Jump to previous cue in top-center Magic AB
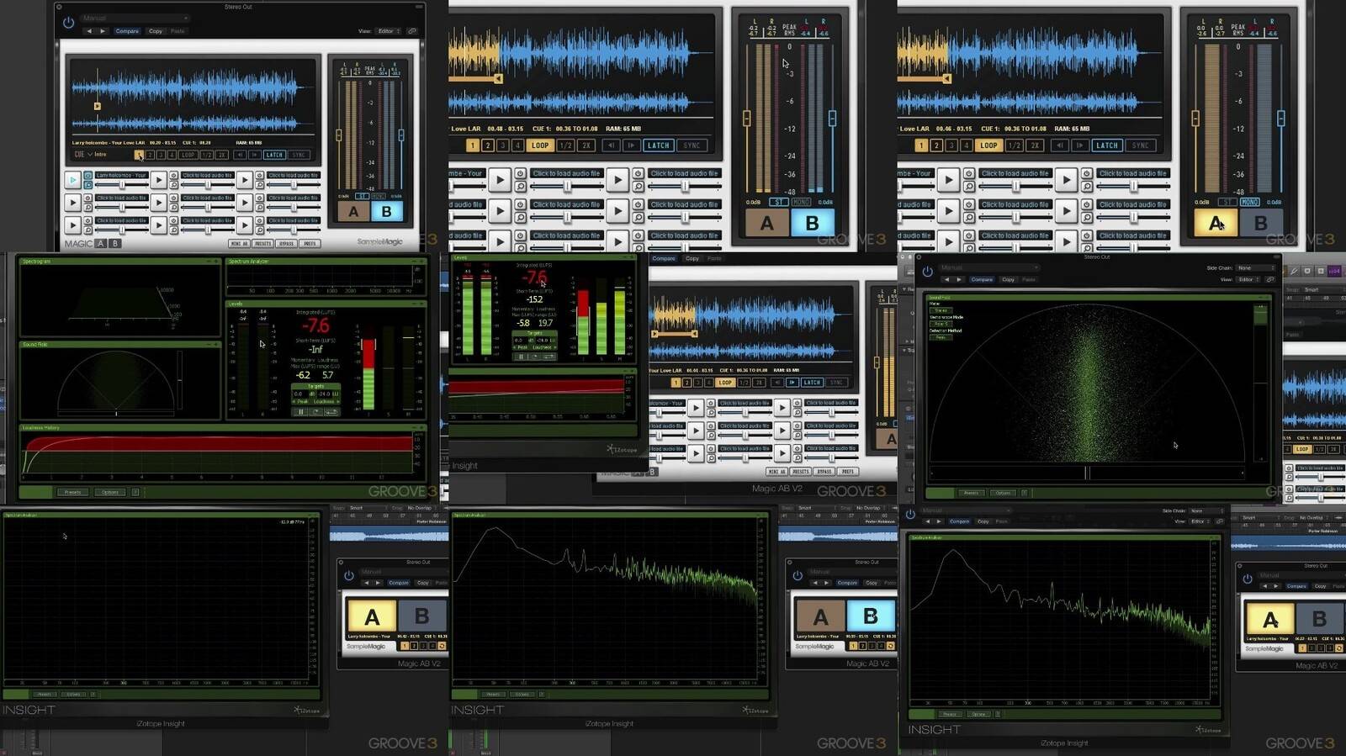This screenshot has height=756, width=1346. click(x=612, y=145)
